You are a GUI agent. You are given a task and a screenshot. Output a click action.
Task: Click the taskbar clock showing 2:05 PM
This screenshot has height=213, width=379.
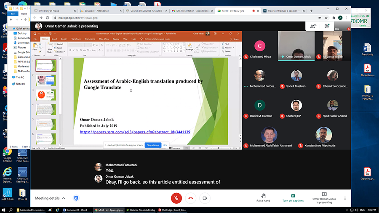pos(371,210)
